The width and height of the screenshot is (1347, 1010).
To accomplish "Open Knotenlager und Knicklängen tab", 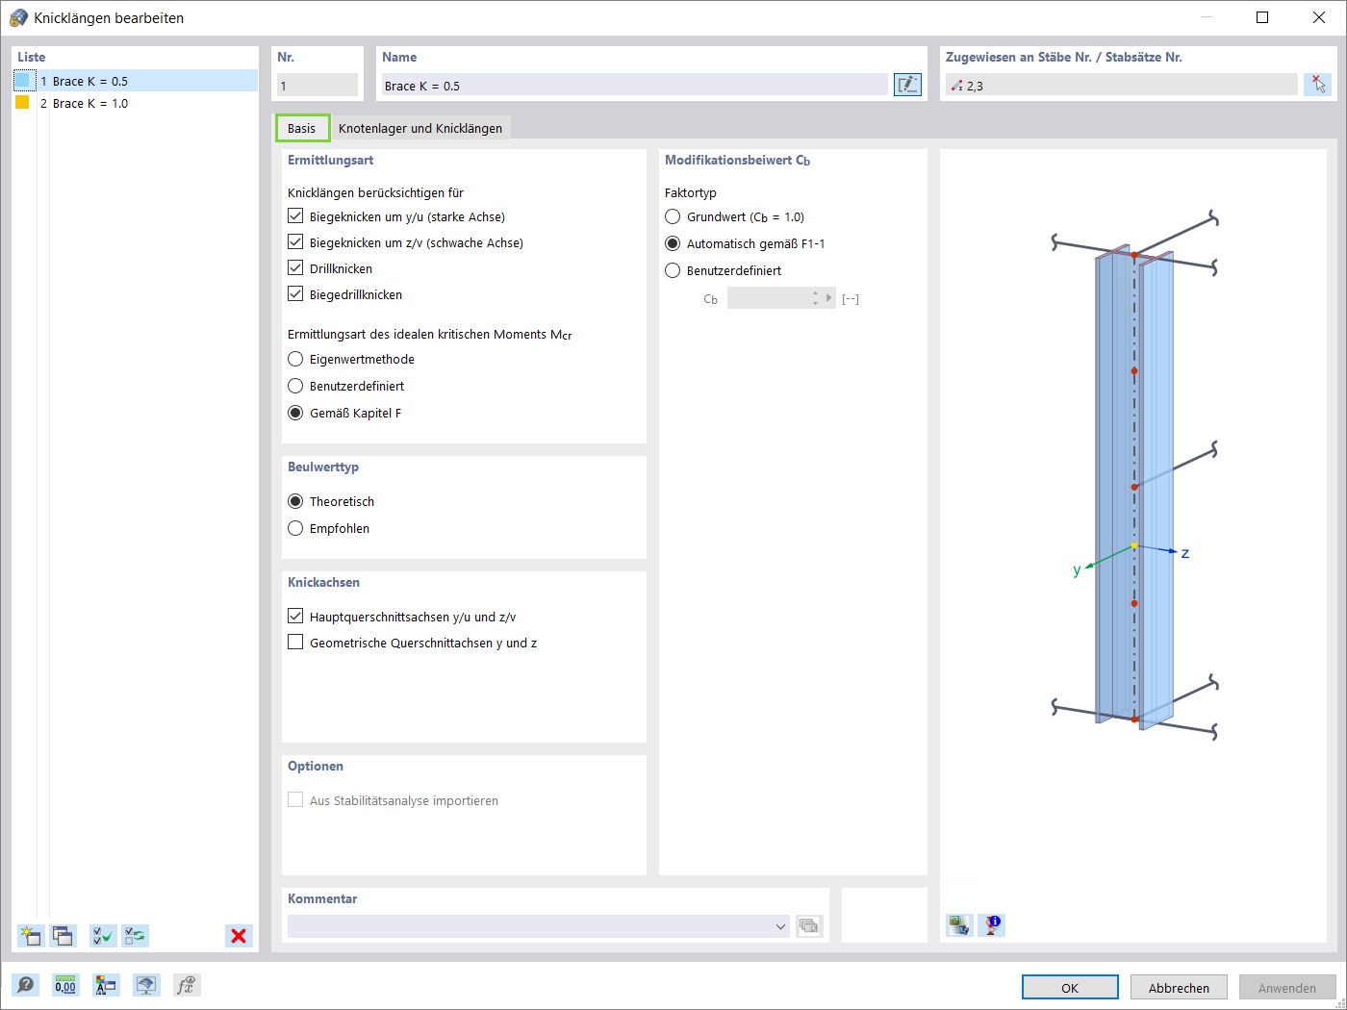I will pos(420,128).
